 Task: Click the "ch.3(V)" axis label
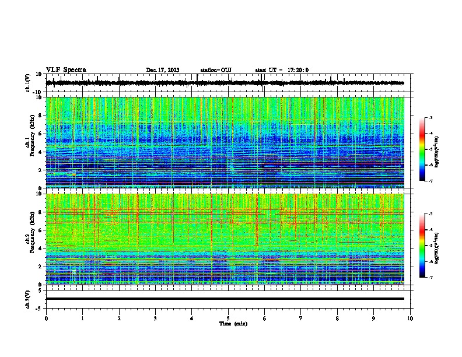point(28,300)
